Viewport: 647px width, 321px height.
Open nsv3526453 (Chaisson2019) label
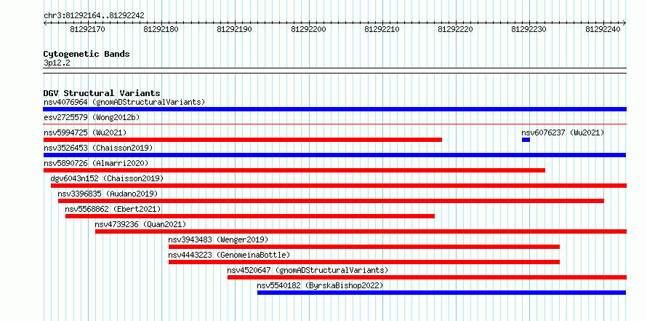tap(98, 148)
